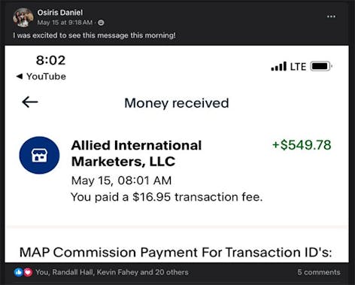Click the LTE network indicator

tap(298, 67)
